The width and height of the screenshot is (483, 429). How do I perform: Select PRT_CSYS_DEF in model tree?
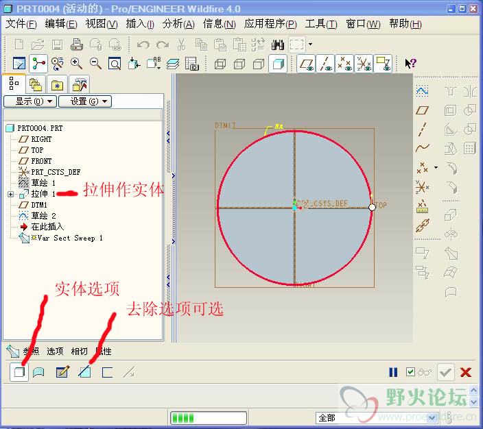click(x=56, y=172)
